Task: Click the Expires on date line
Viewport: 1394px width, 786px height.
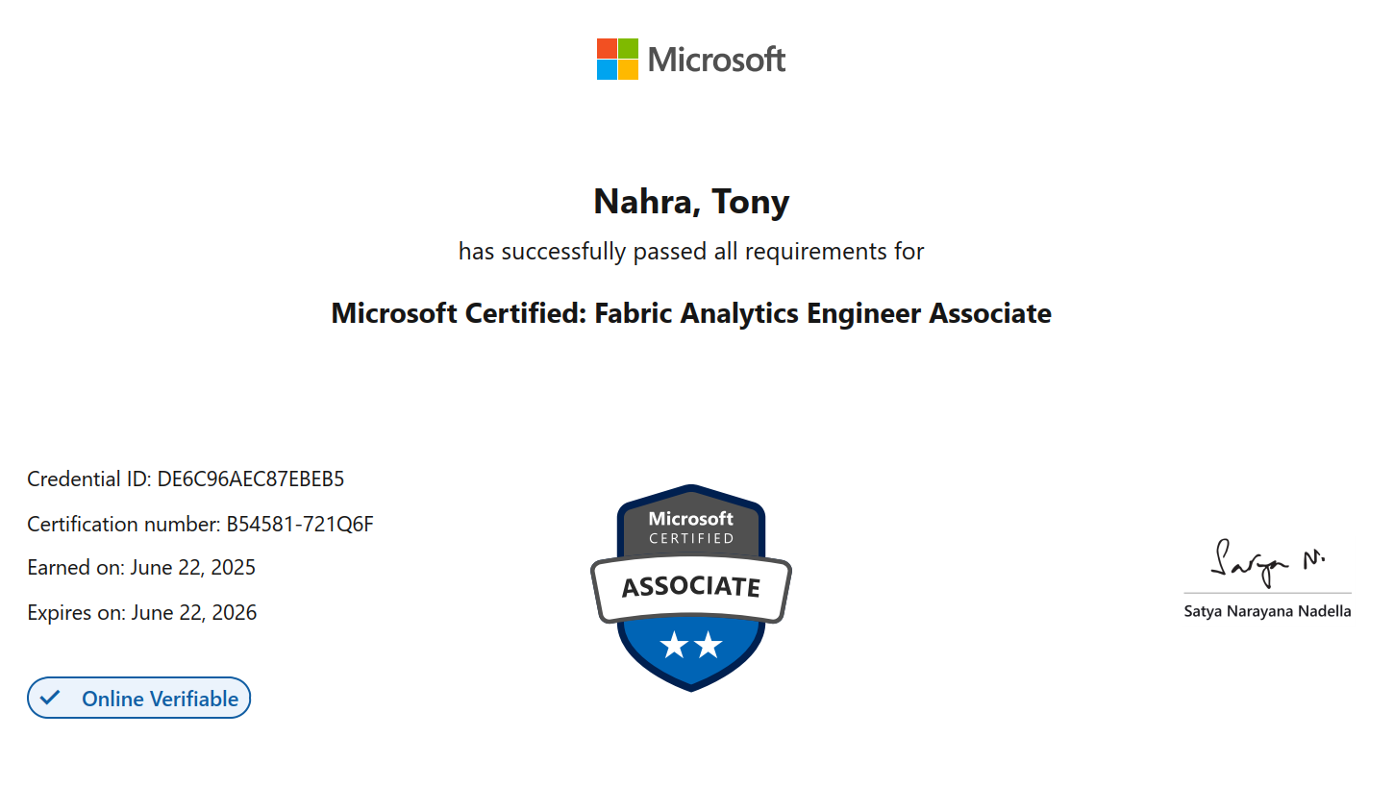Action: pos(142,612)
